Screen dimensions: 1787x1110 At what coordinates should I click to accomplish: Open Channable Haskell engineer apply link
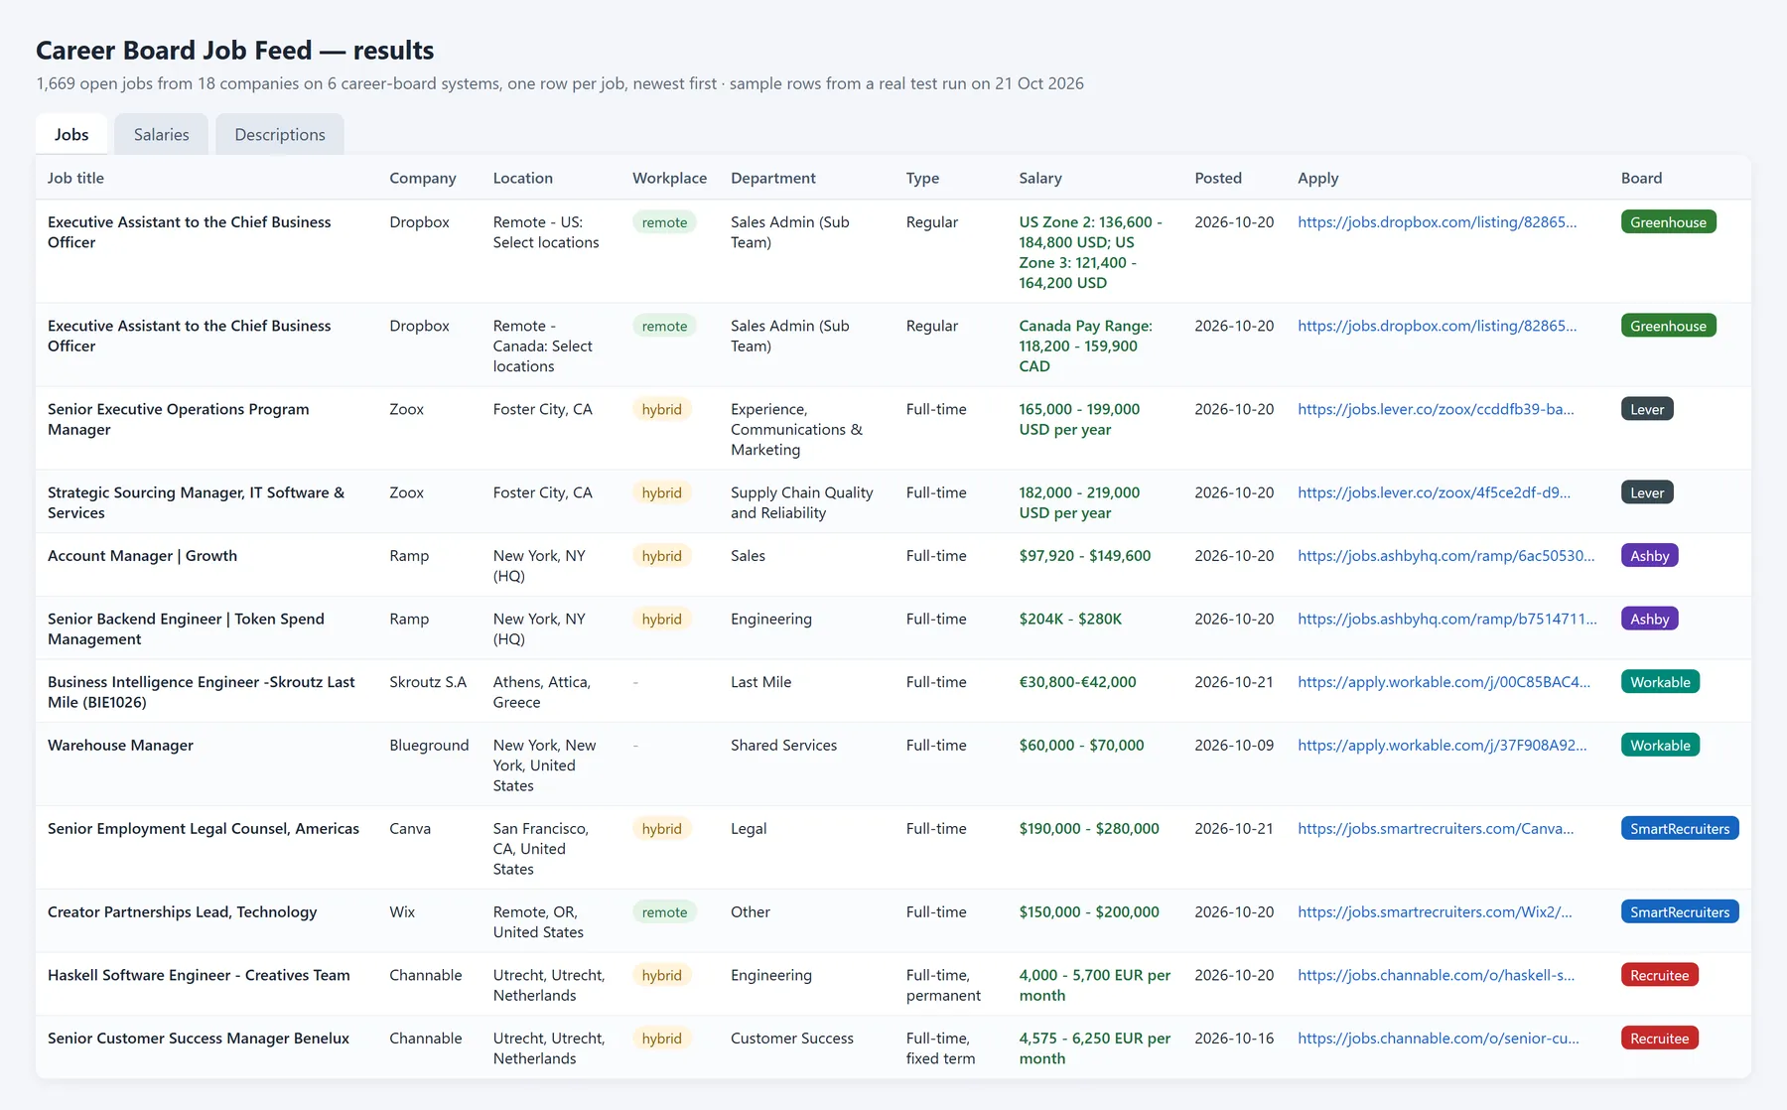pyautogui.click(x=1436, y=975)
